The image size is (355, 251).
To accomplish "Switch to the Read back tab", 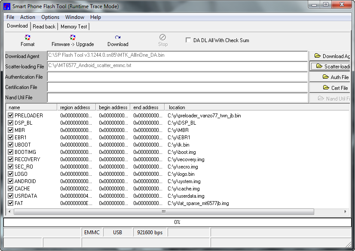I will click(44, 27).
